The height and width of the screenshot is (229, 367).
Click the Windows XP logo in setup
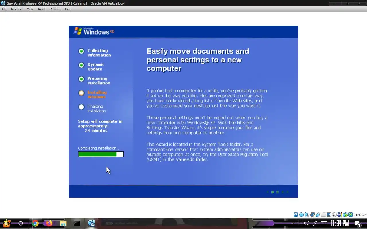[94, 31]
